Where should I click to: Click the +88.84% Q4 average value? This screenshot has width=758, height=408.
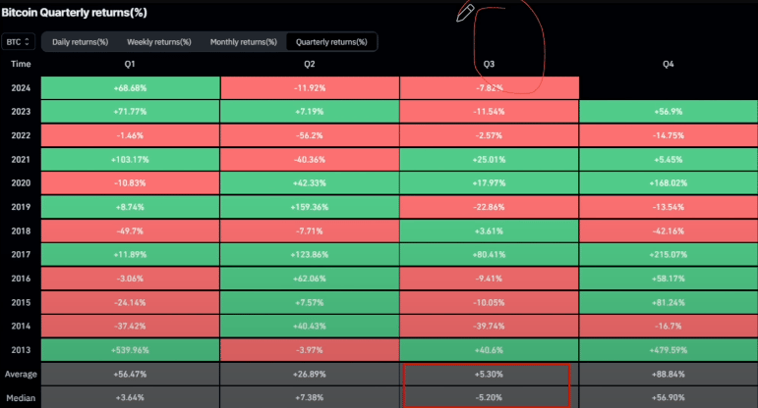click(669, 375)
